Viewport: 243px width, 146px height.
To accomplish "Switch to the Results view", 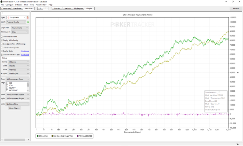I will tap(57, 9).
